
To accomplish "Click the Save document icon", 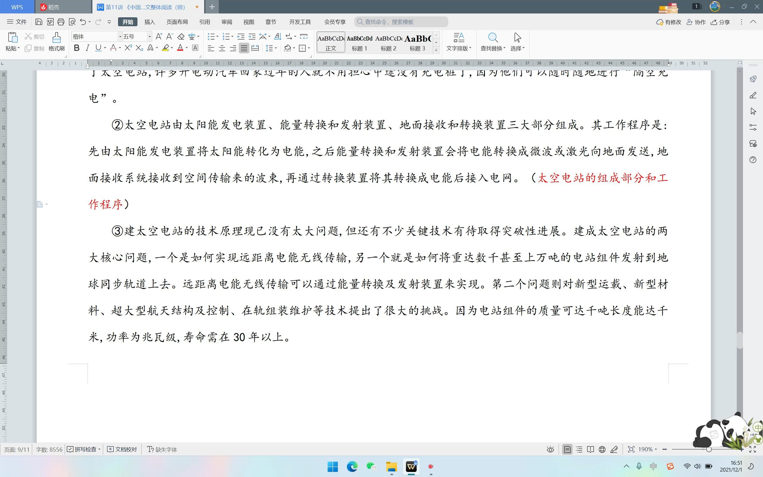I will pos(38,22).
